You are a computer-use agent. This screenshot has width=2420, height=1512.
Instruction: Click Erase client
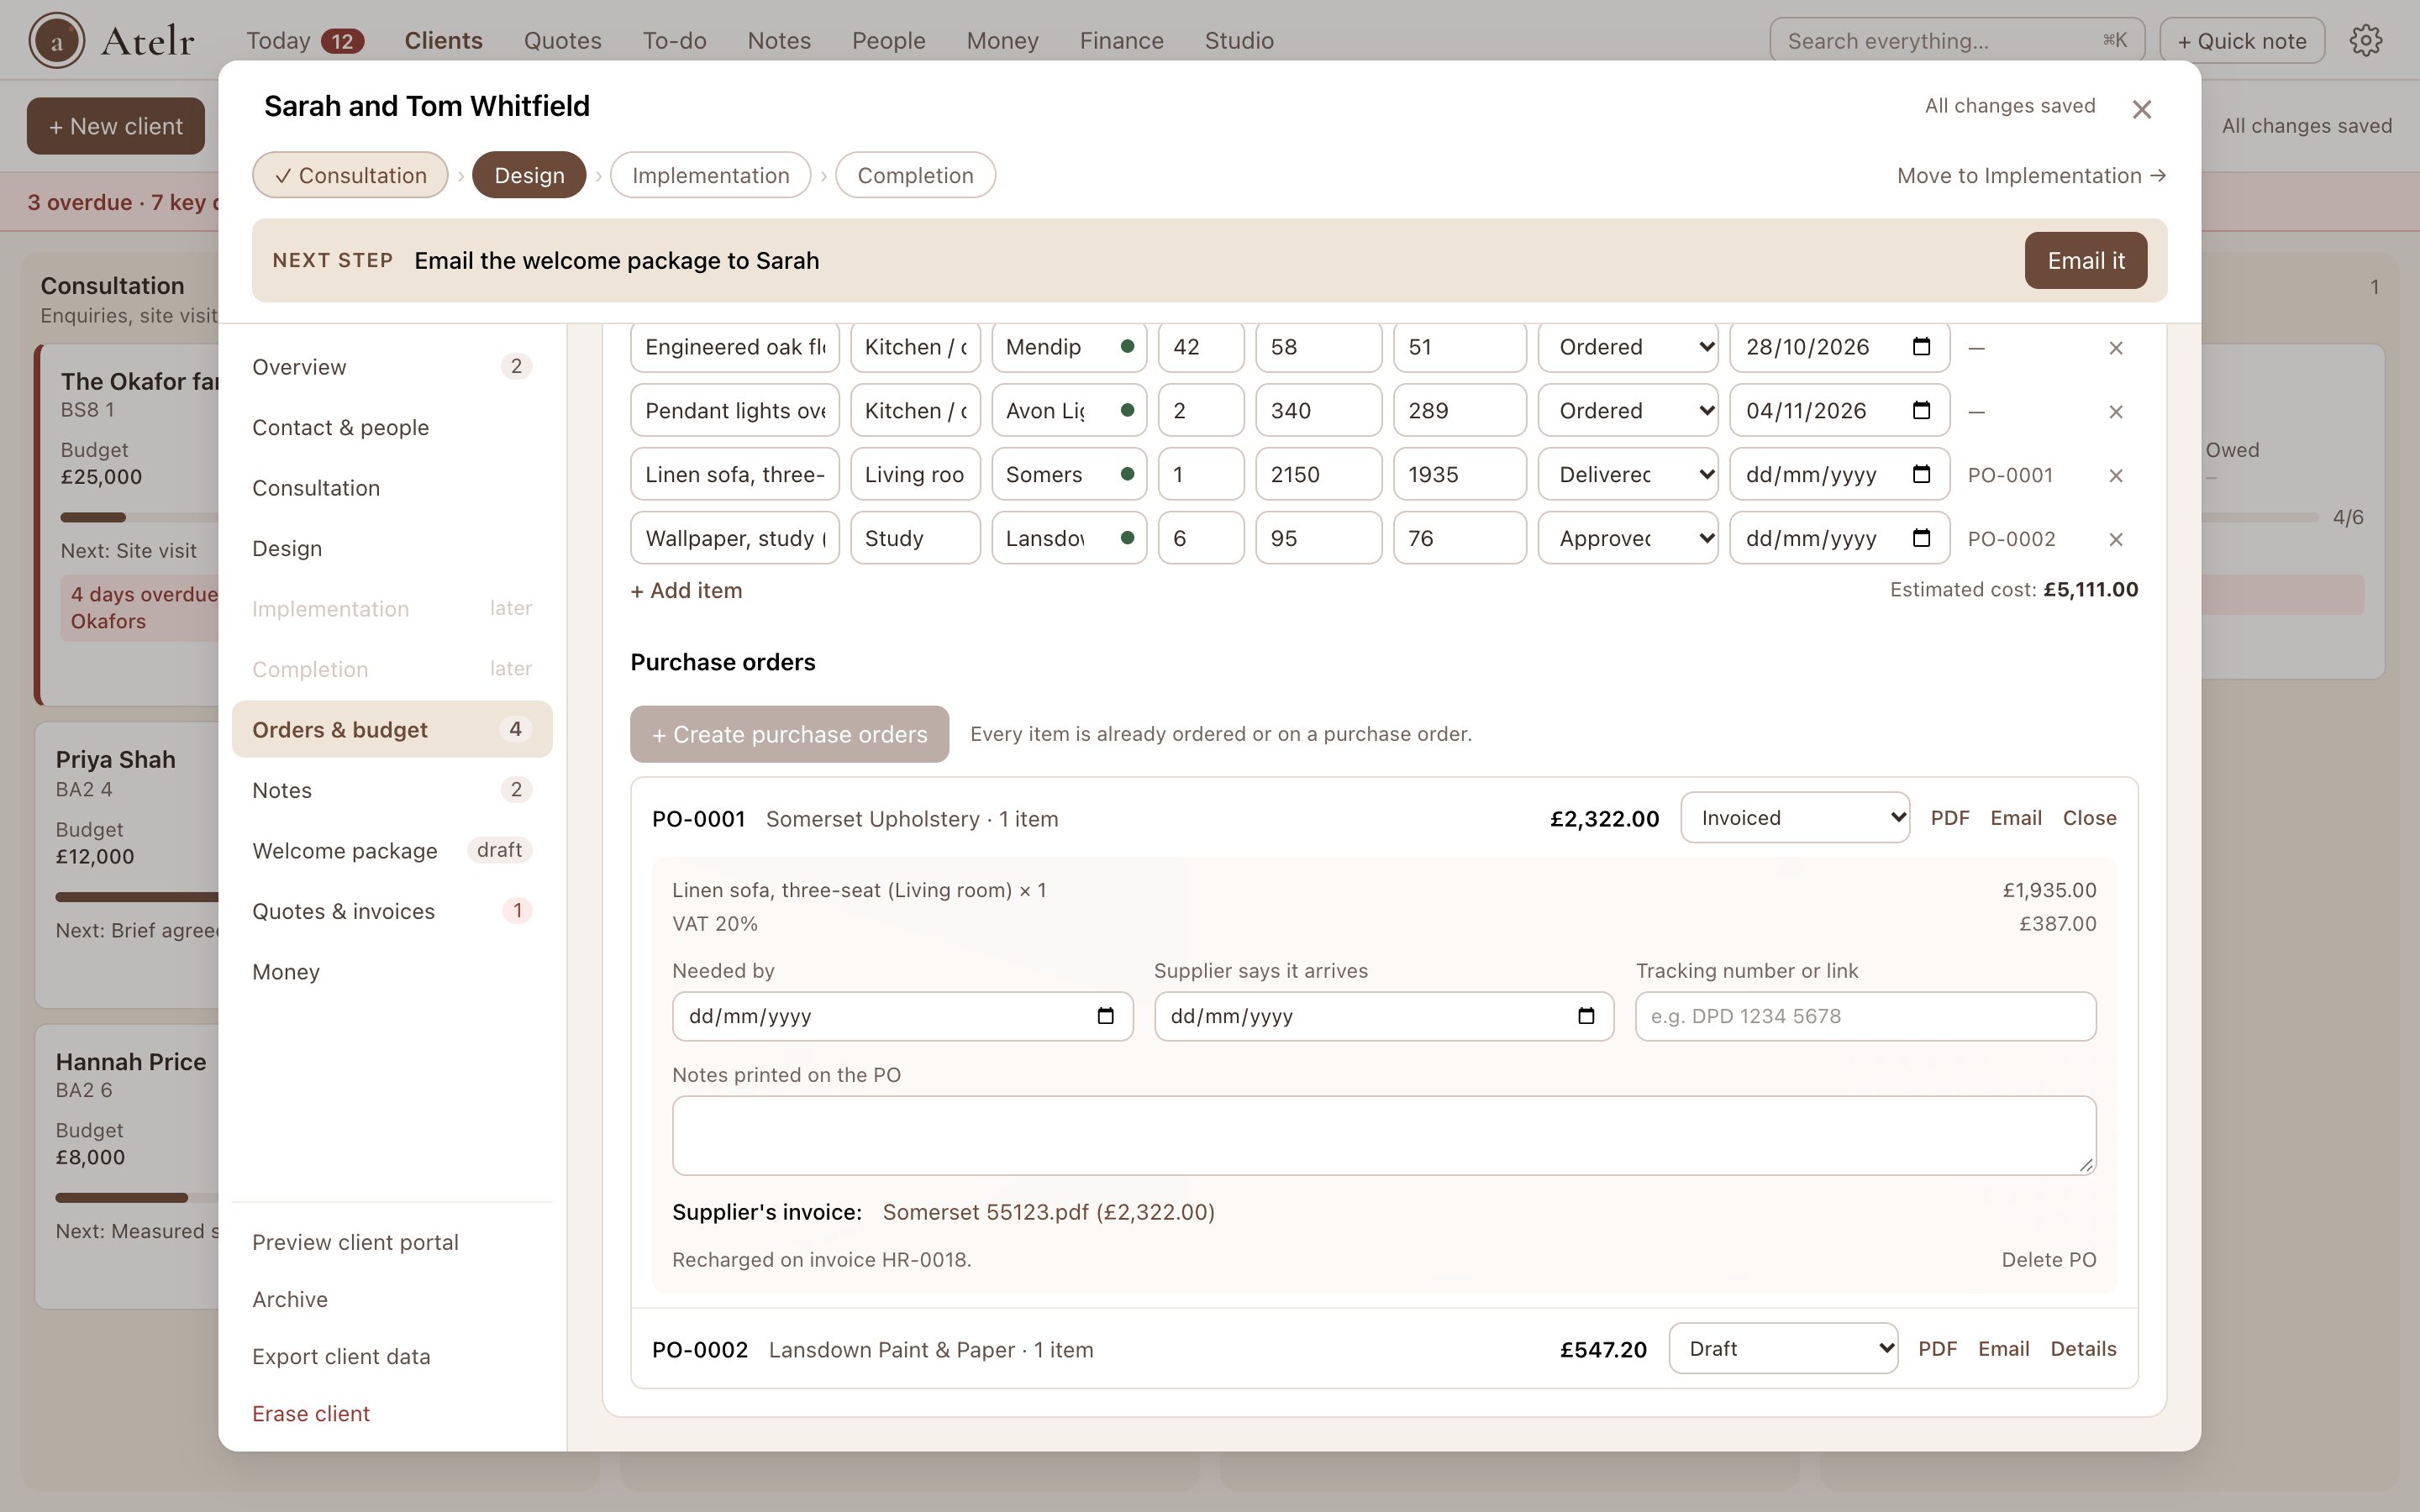(311, 1414)
